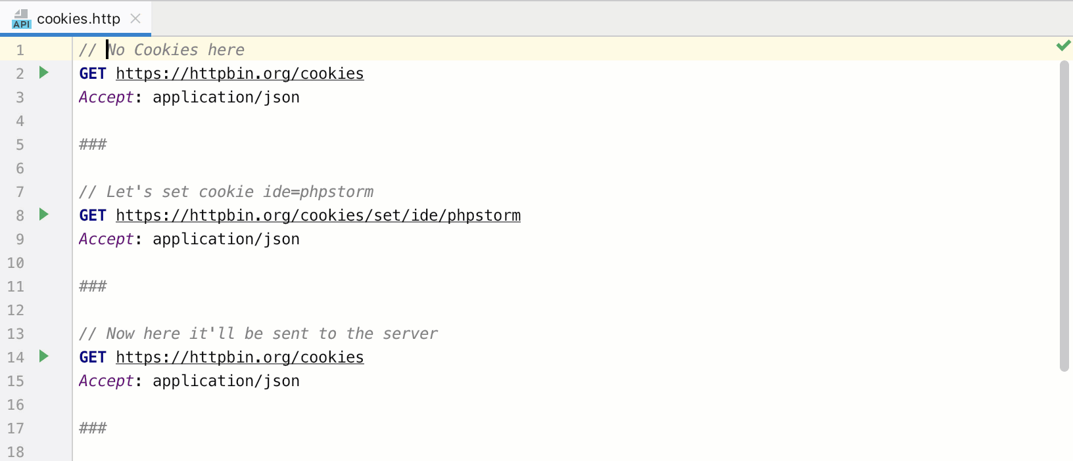
Task: Select the ### separator on line 5
Action: click(x=93, y=144)
